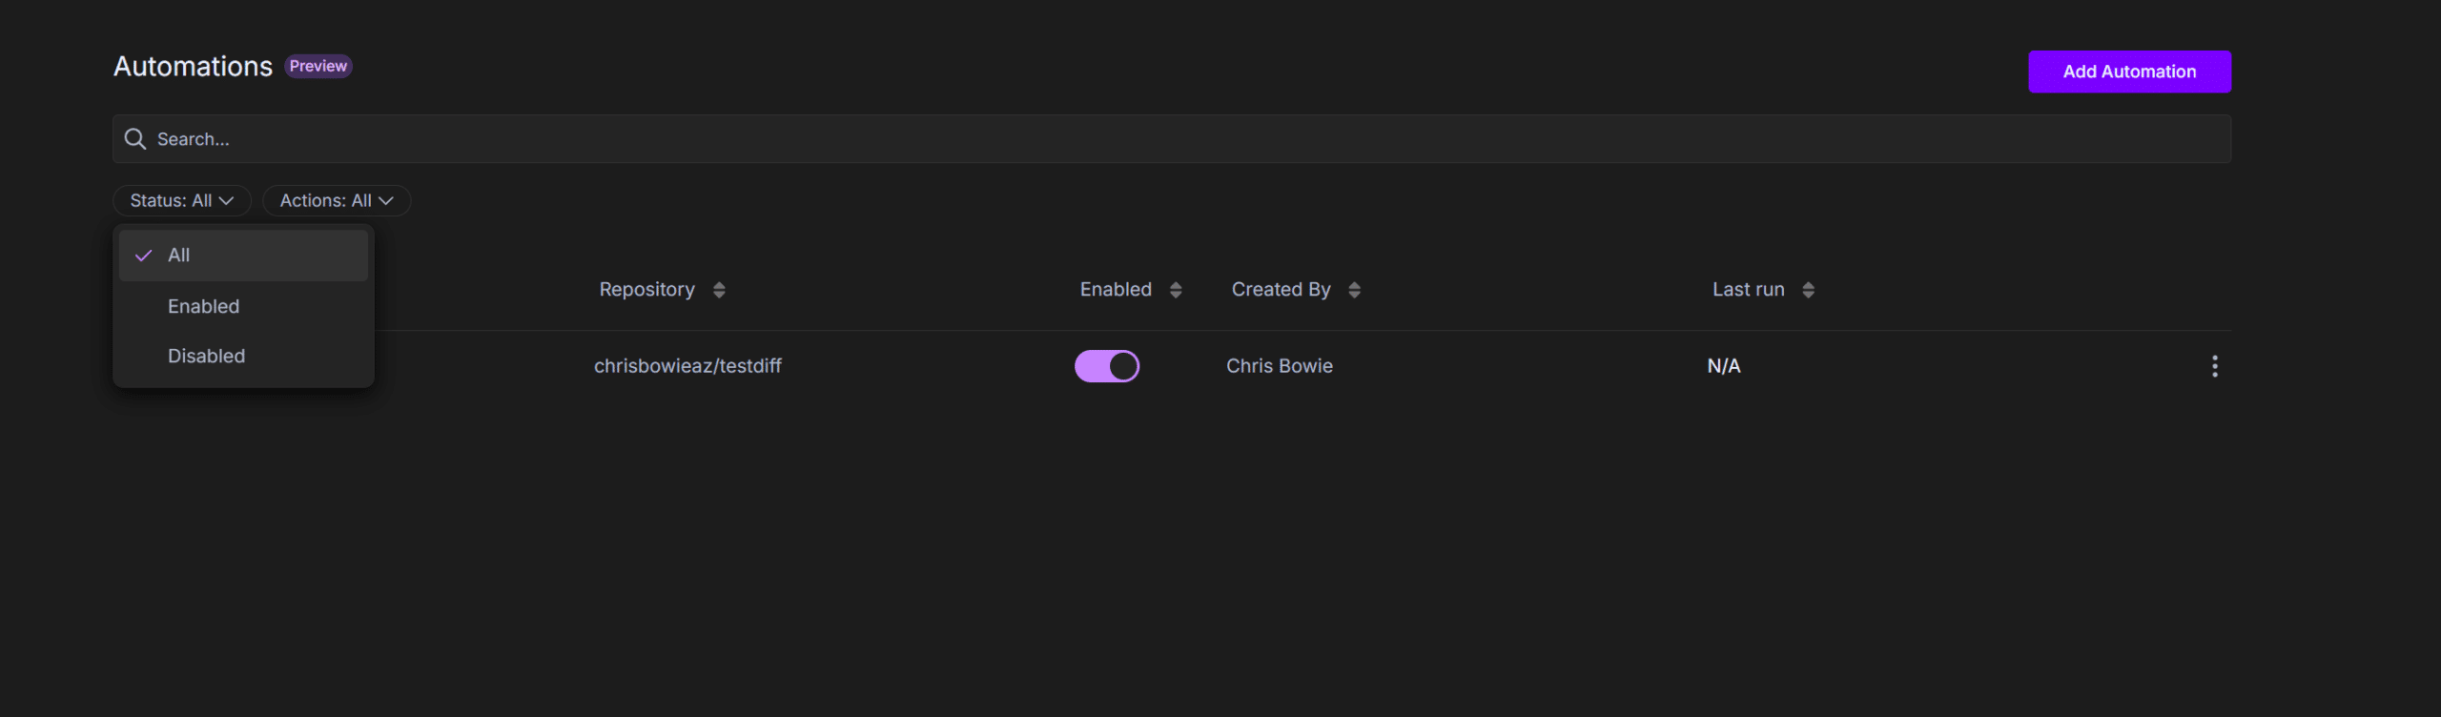Click the Last run column header
The height and width of the screenshot is (717, 2441).
[1748, 290]
